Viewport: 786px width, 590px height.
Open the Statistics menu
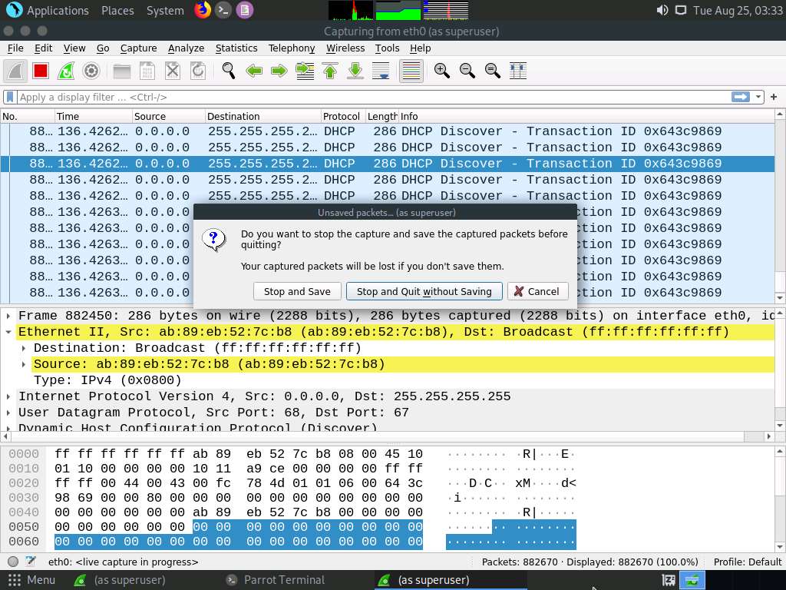pos(236,48)
